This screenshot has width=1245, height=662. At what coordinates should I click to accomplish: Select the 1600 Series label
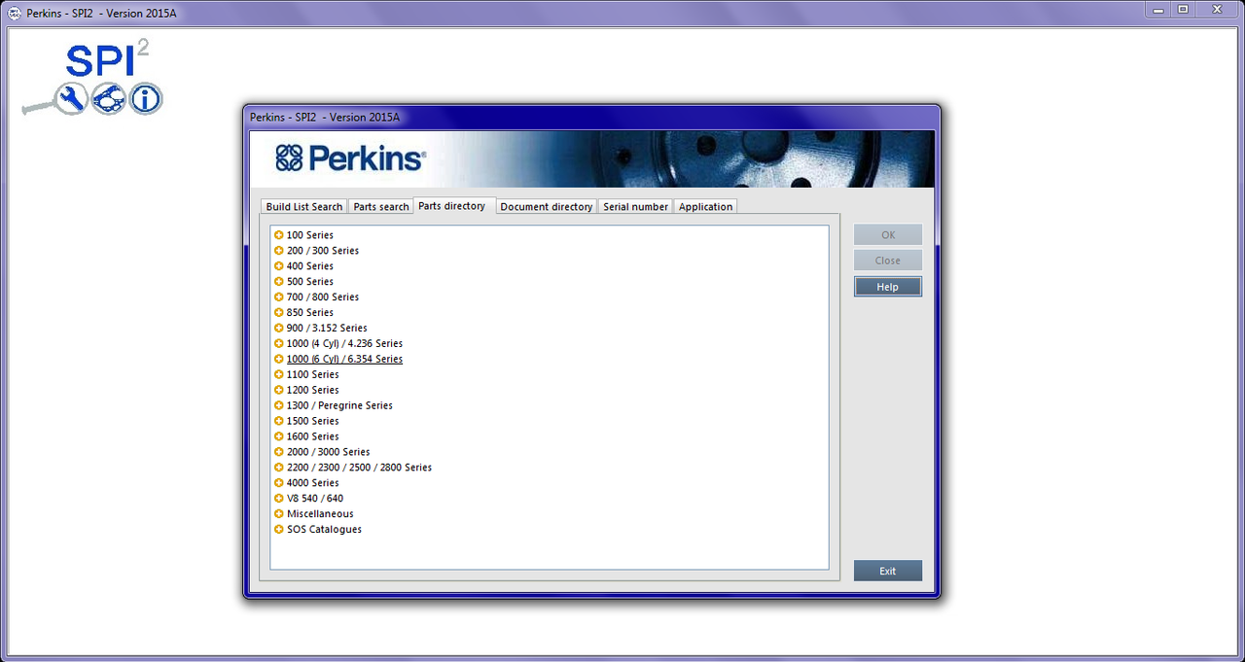[313, 437]
